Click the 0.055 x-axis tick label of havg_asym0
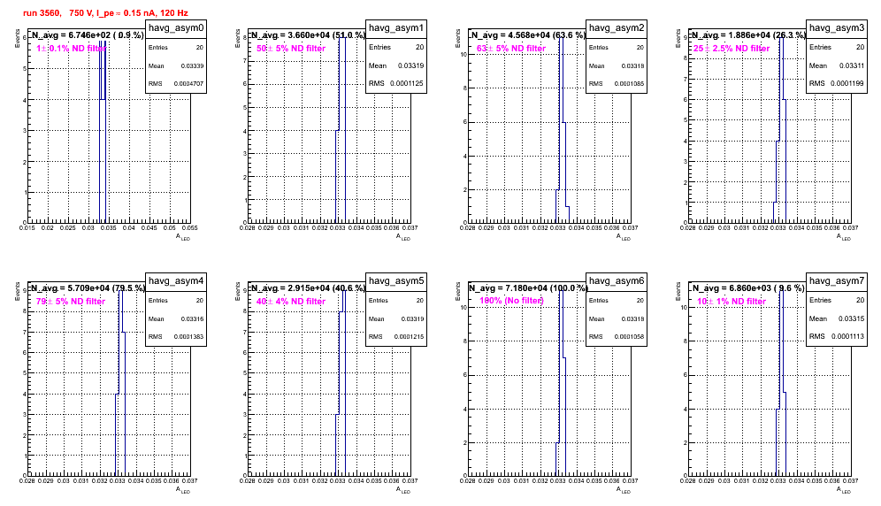 click(x=189, y=228)
